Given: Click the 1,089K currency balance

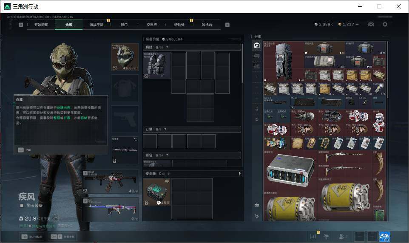Looking at the screenshot, I should tap(324, 24).
